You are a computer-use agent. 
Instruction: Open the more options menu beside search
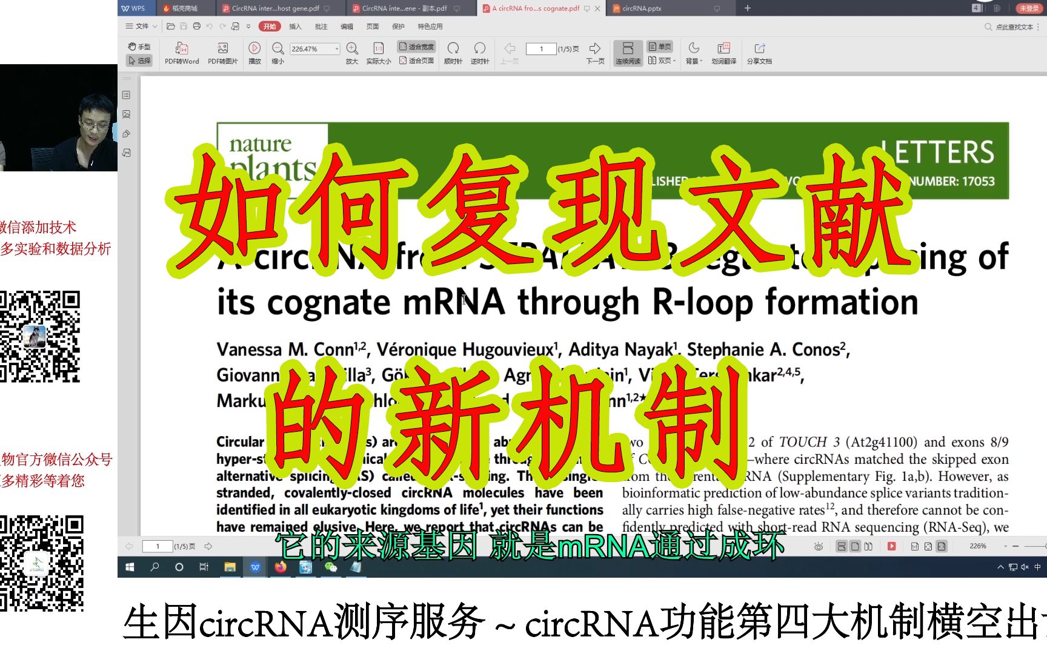pos(1039,27)
